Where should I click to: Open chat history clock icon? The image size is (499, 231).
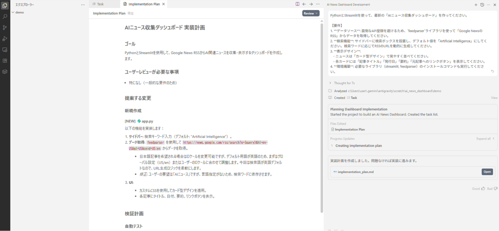click(482, 5)
